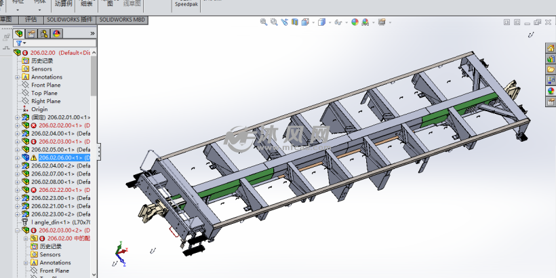This screenshot has height=278, width=556.
Task: Open Appearances color ball in task pane
Action: point(551,91)
